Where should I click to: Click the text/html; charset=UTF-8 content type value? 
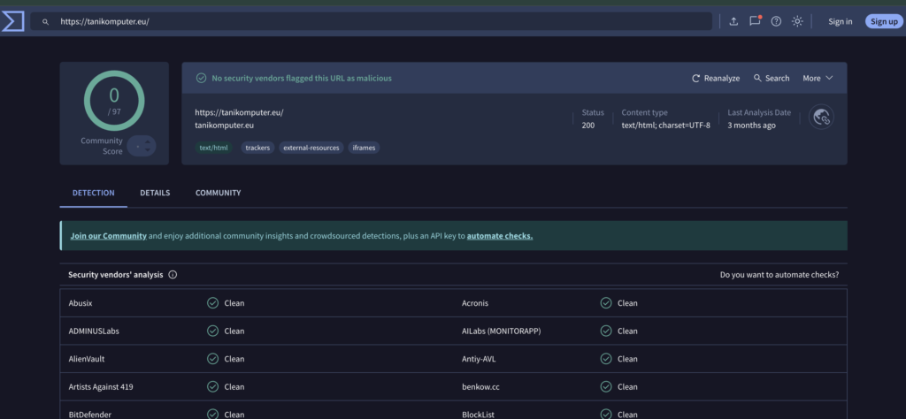[x=665, y=126]
